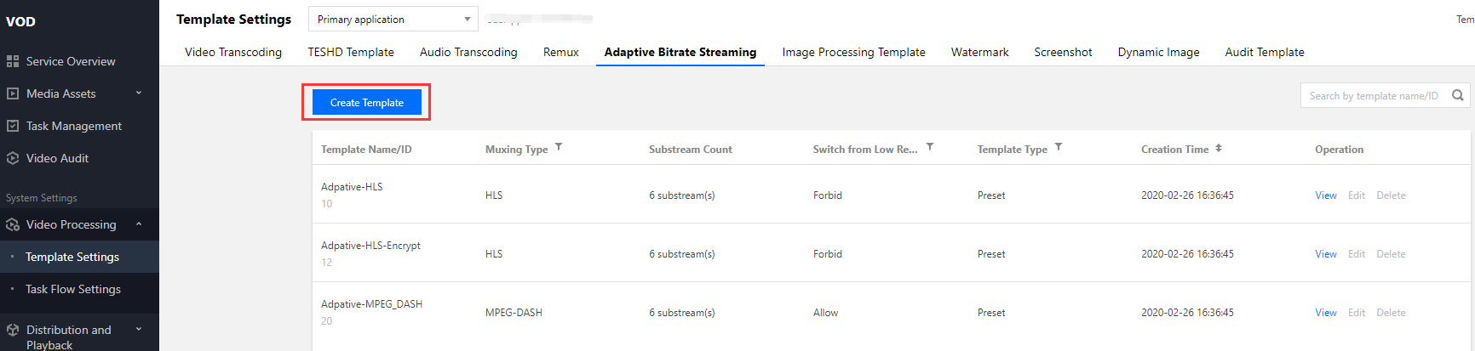Open Task Flow Settings in sidebar

pyautogui.click(x=73, y=289)
